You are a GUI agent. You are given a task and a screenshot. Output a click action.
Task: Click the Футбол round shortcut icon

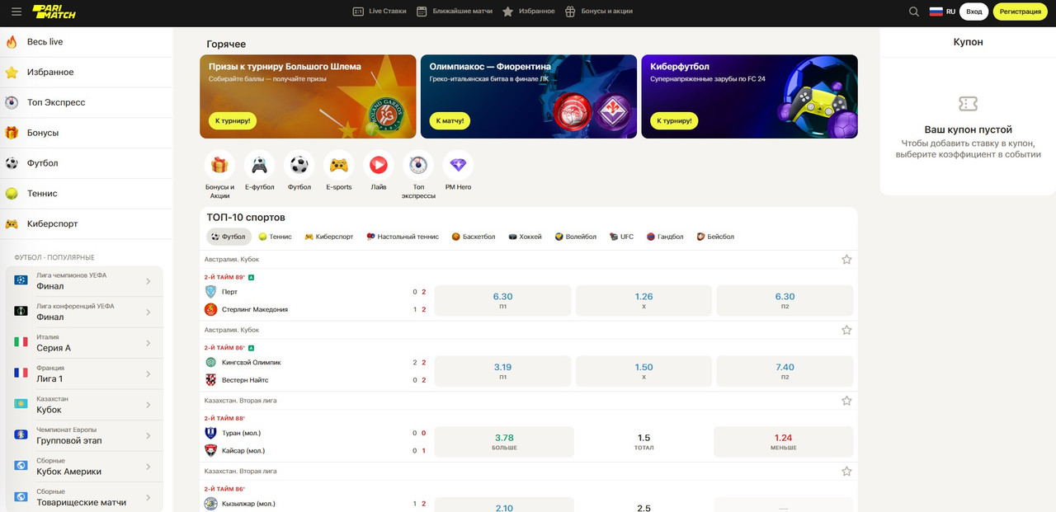[299, 165]
